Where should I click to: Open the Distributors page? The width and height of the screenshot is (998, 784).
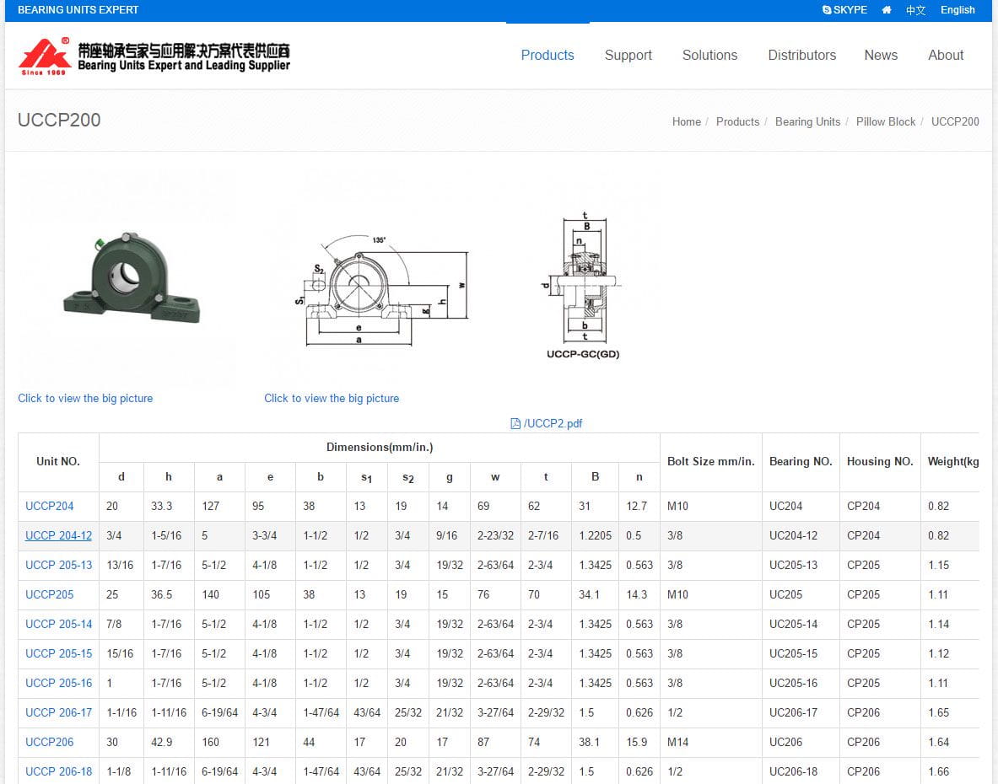tap(801, 55)
